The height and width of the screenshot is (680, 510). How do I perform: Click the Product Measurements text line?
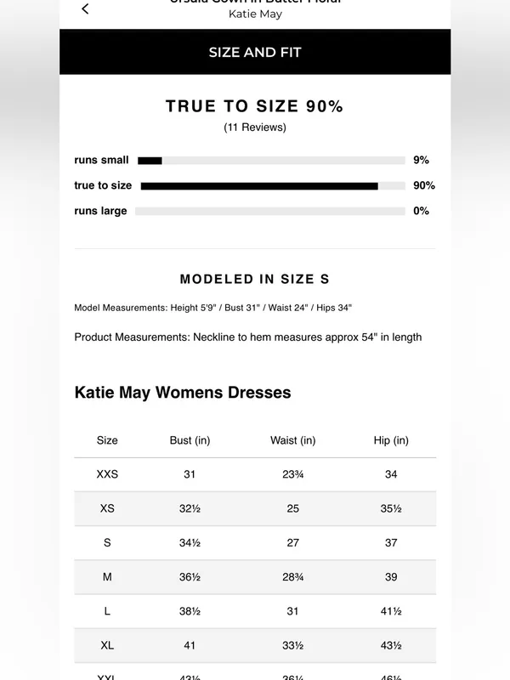coord(248,337)
